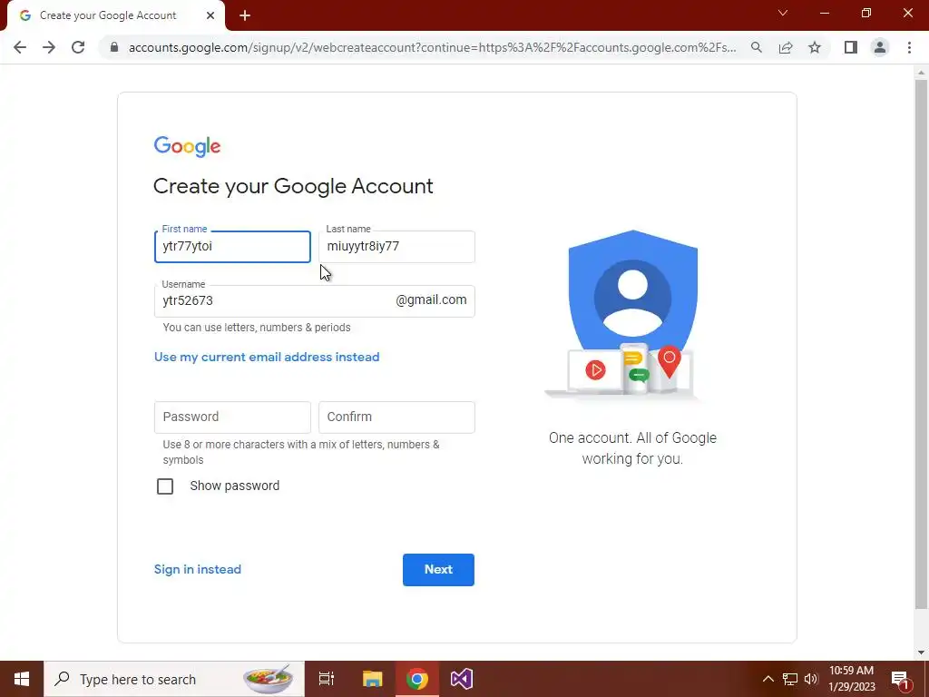
Task: Open the notification center
Action: tap(901, 679)
